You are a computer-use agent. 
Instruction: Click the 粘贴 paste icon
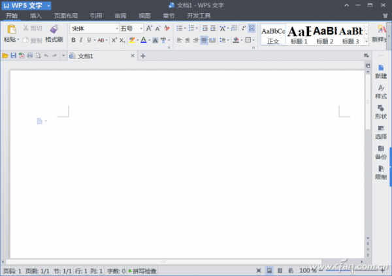pyautogui.click(x=11, y=29)
